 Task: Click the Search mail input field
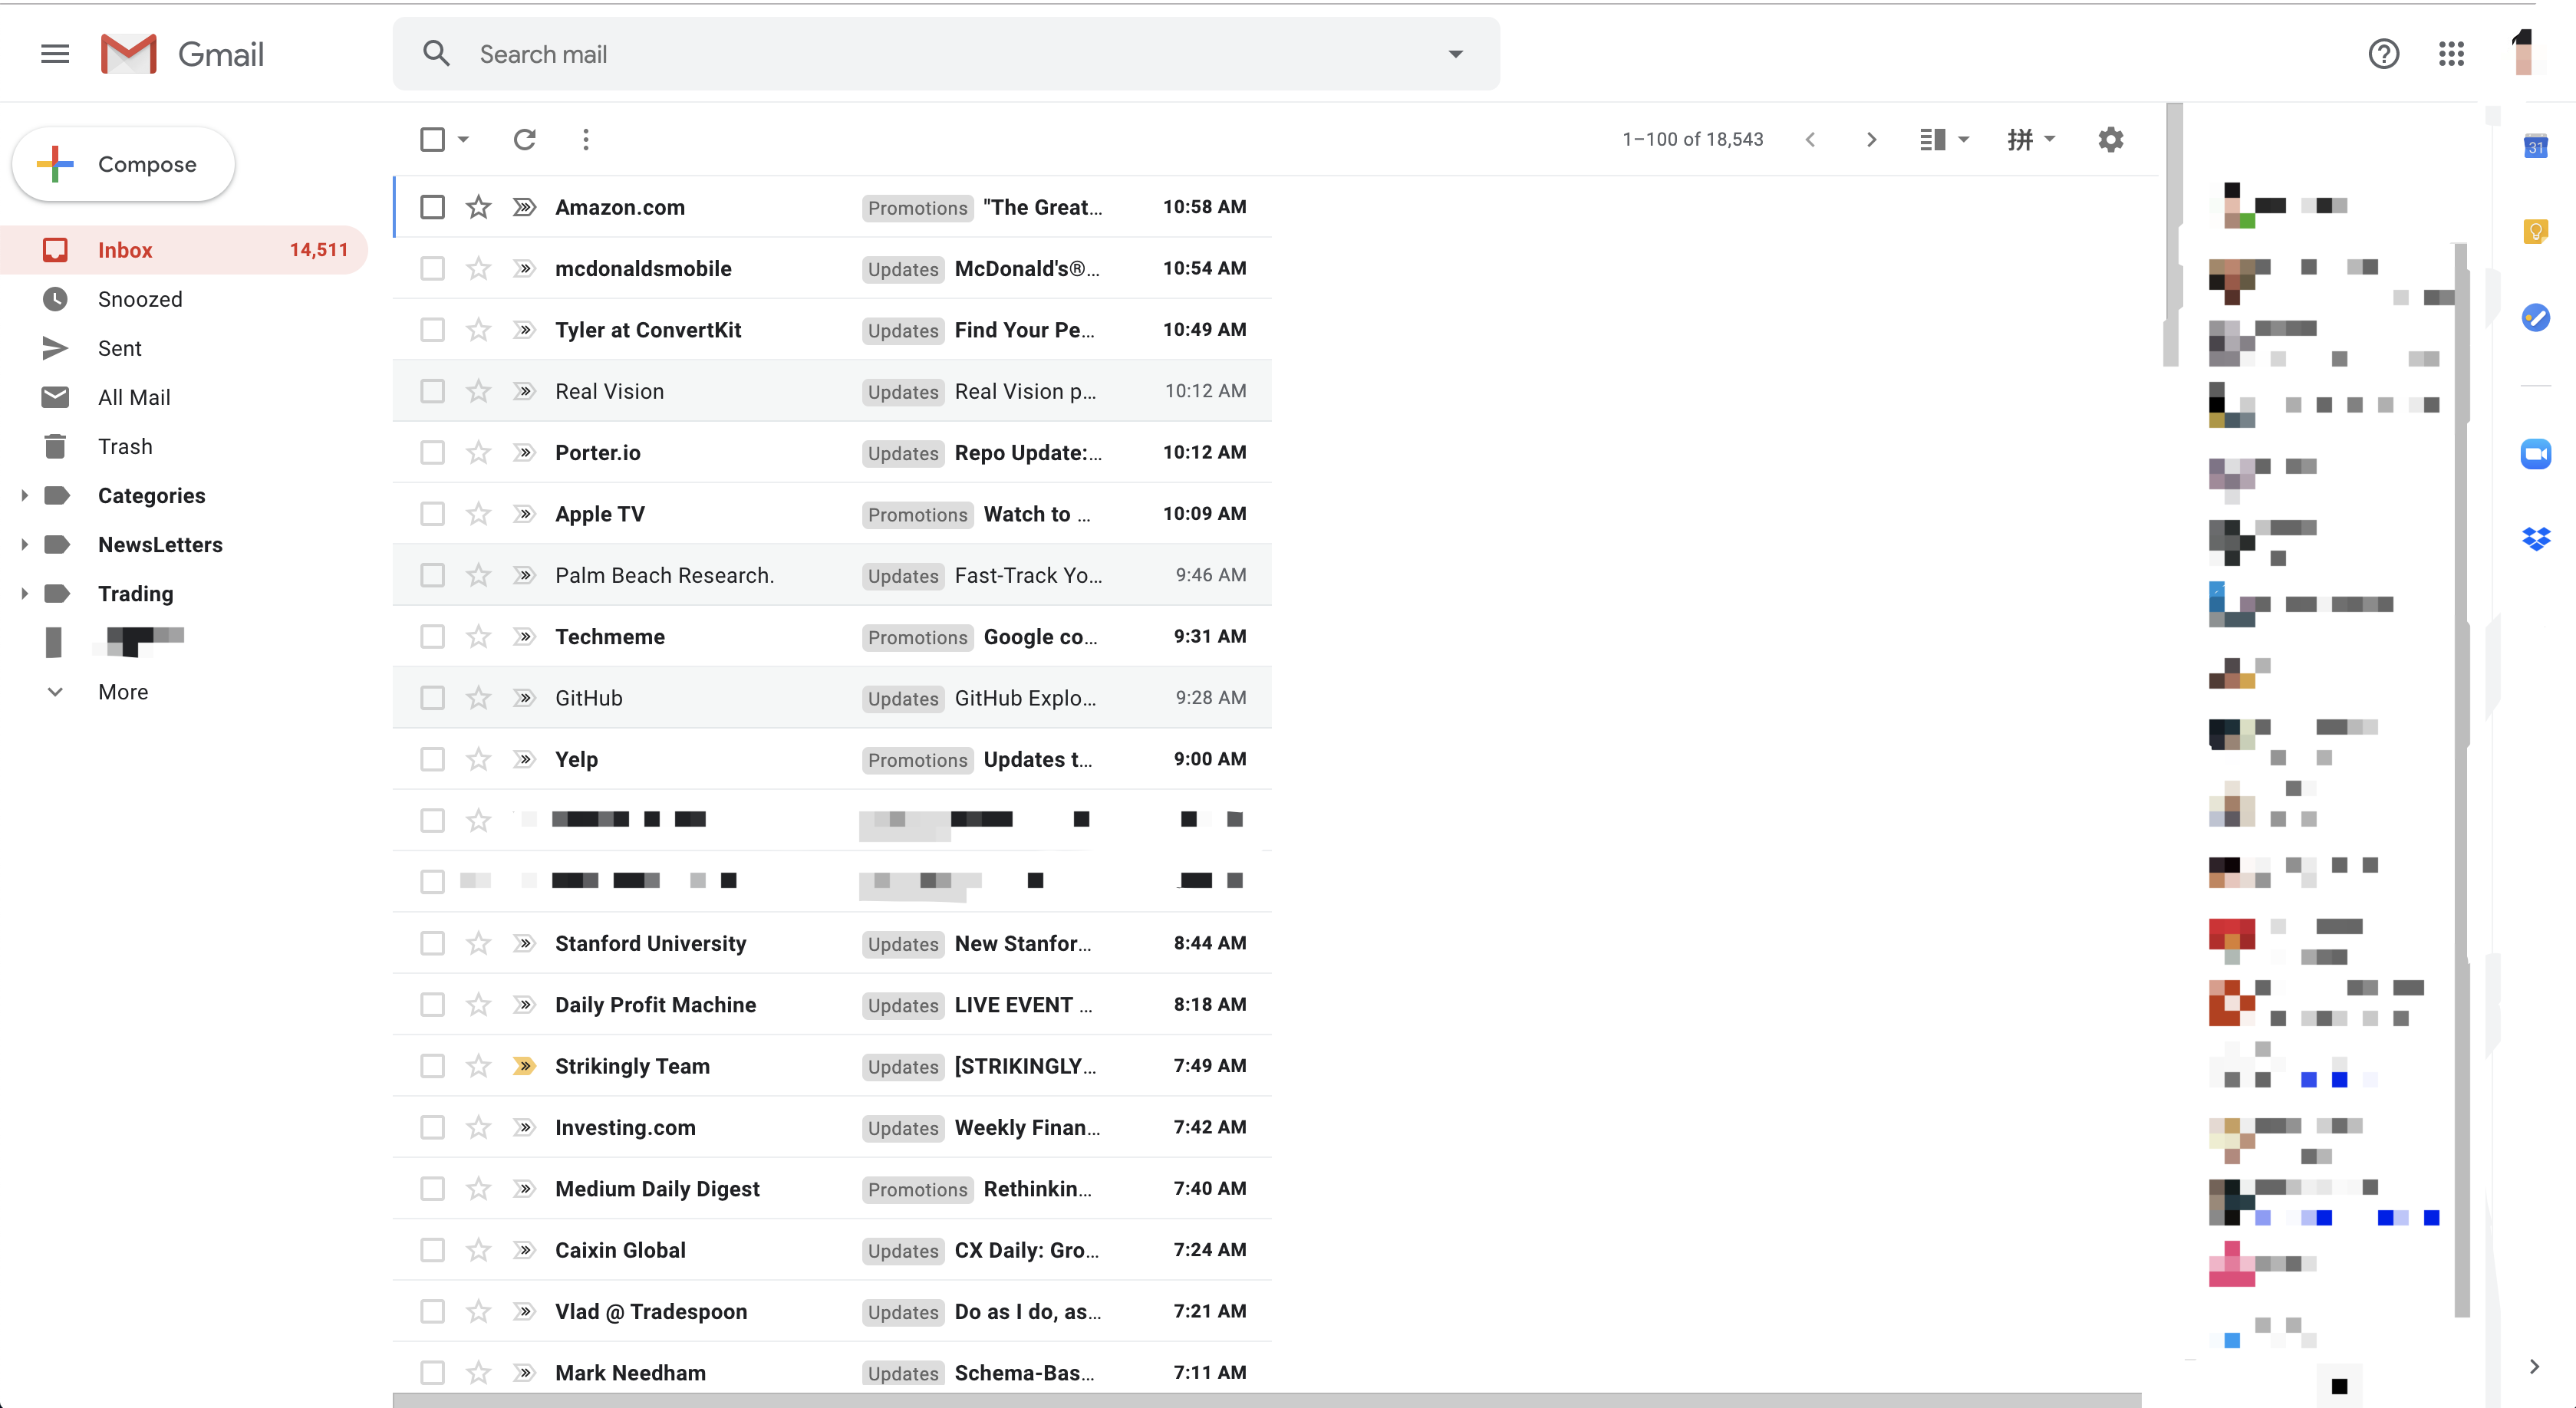coord(900,54)
